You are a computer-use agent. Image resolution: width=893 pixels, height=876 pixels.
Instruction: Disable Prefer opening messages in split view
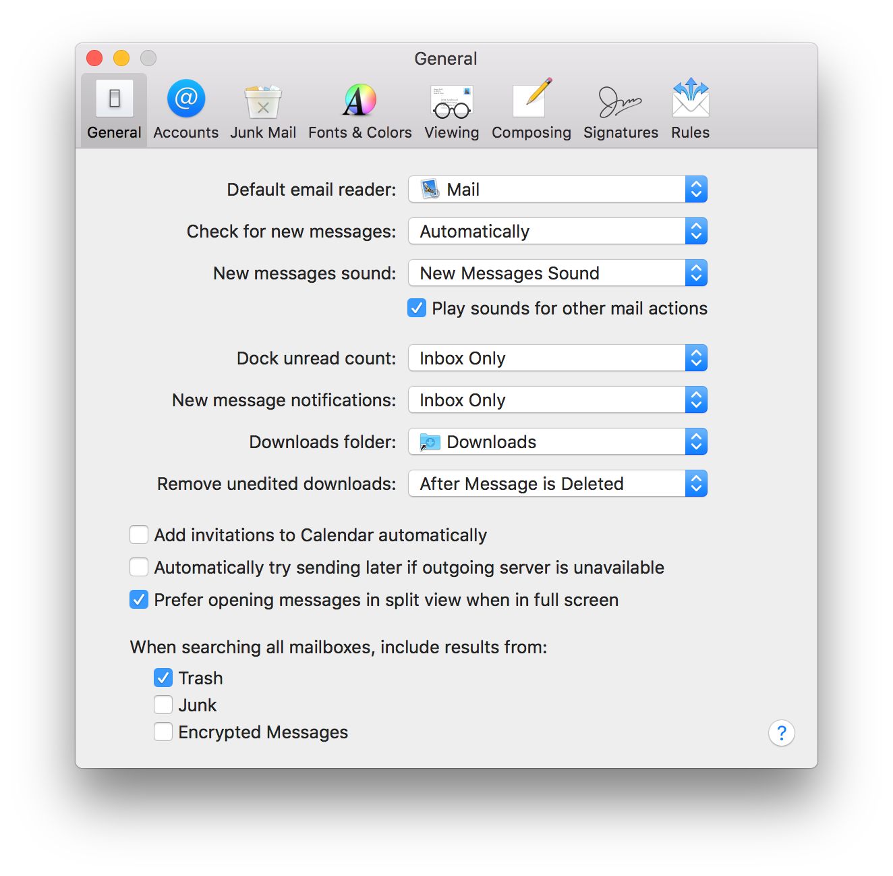(x=139, y=600)
